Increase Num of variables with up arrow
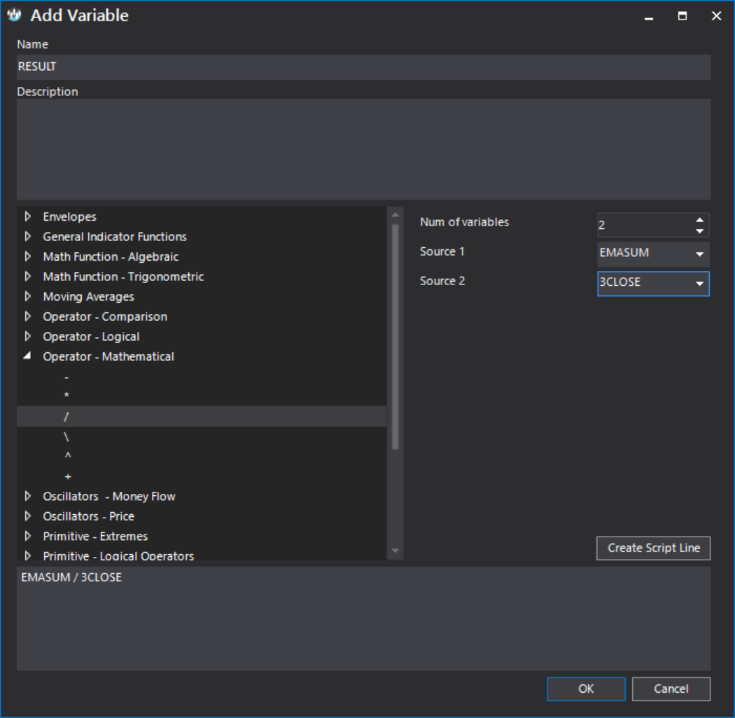 click(699, 219)
